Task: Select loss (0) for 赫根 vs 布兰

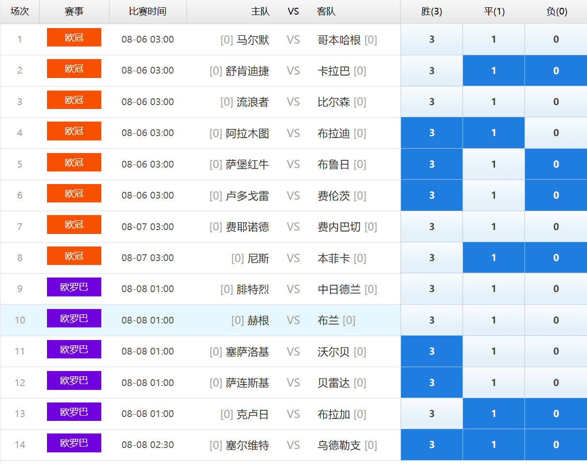Action: coord(556,320)
